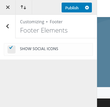
Task: Click the breadcrumb arrow separator before Footer
Action: 47,22
